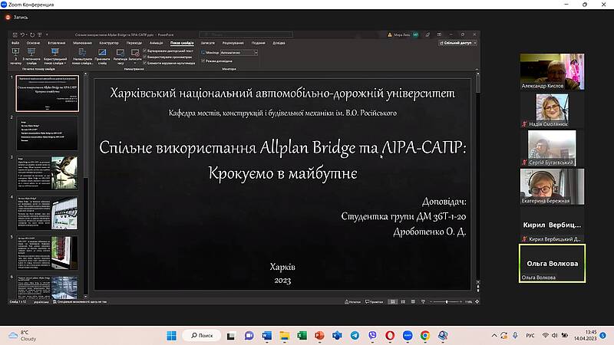Select slide 2 thumbnail

coord(47,133)
